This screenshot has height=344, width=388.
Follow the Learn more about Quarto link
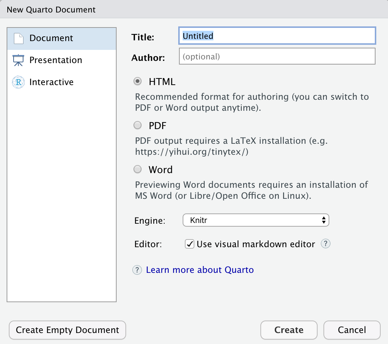click(x=200, y=270)
